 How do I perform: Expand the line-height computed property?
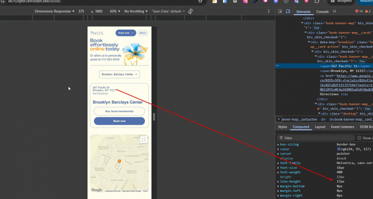pyautogui.click(x=278, y=182)
